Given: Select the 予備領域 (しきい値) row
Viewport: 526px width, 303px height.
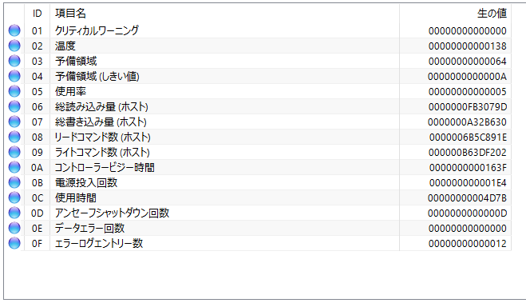Looking at the screenshot, I should (x=258, y=76).
